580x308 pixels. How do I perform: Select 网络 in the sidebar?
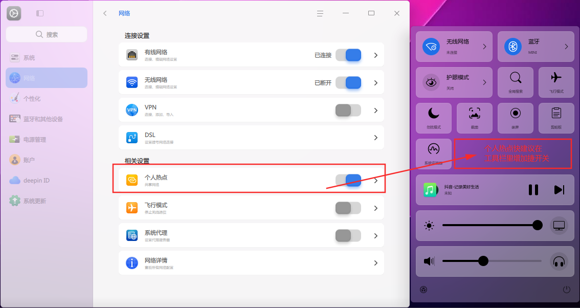[x=47, y=78]
